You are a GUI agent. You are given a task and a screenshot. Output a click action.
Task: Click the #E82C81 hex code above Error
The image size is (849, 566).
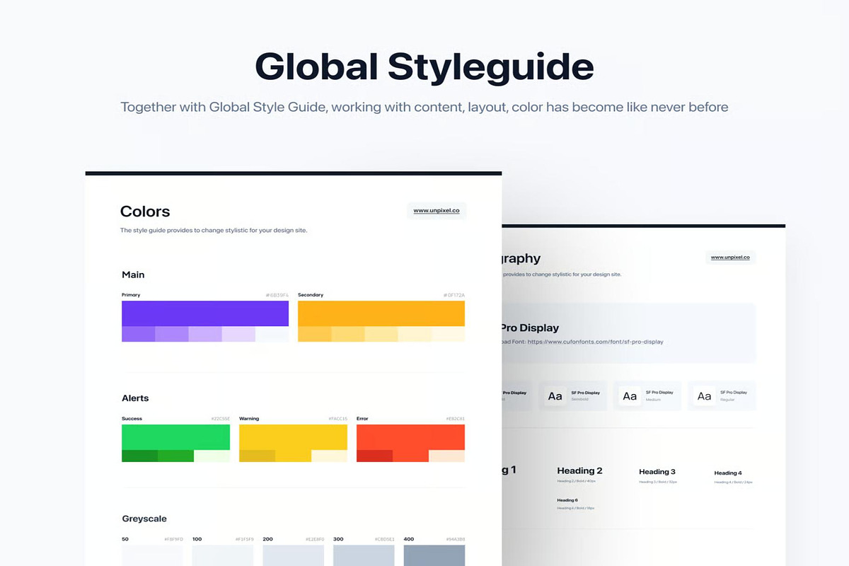(455, 419)
